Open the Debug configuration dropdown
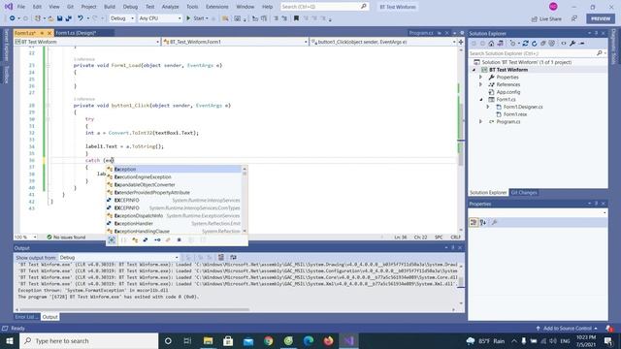Image resolution: width=621 pixels, height=349 pixels. (122, 18)
